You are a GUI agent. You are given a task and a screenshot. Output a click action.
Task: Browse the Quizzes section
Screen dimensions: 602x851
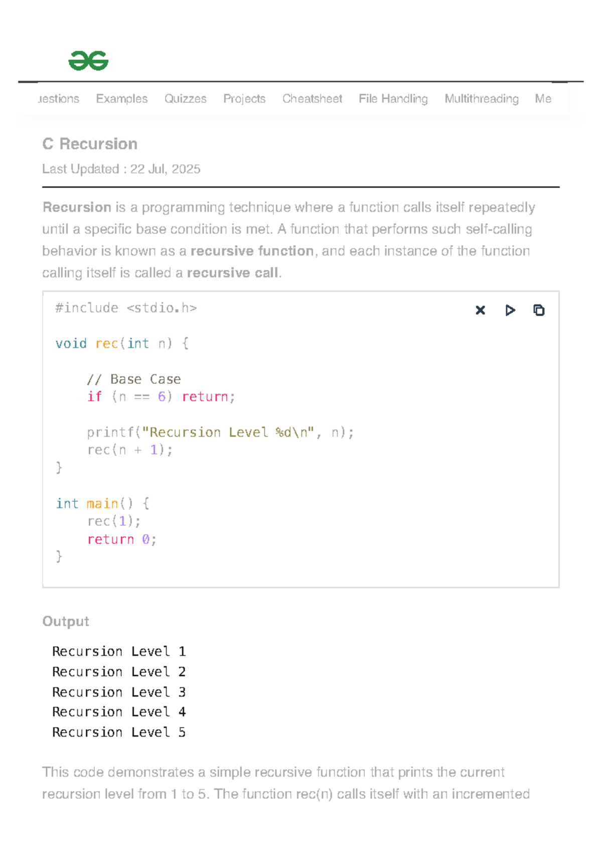click(186, 99)
